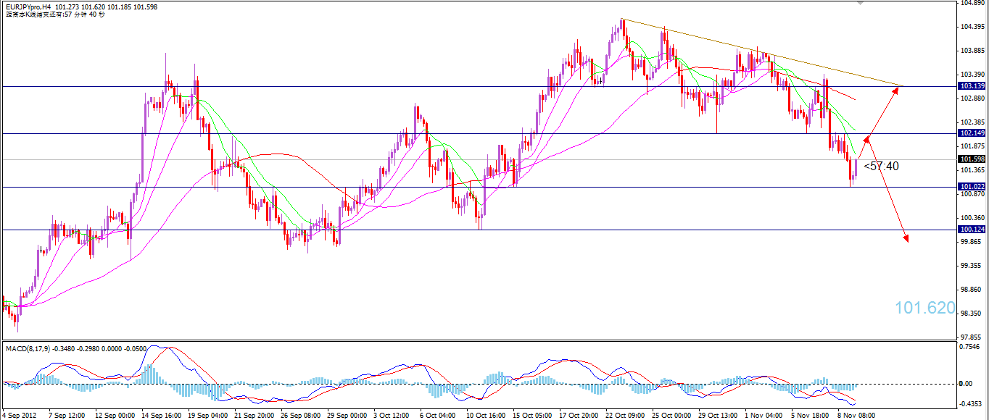Screen dimensions: 989x420
Task: Click the 21 Sep 20:00 time label
Action: [x=255, y=416]
